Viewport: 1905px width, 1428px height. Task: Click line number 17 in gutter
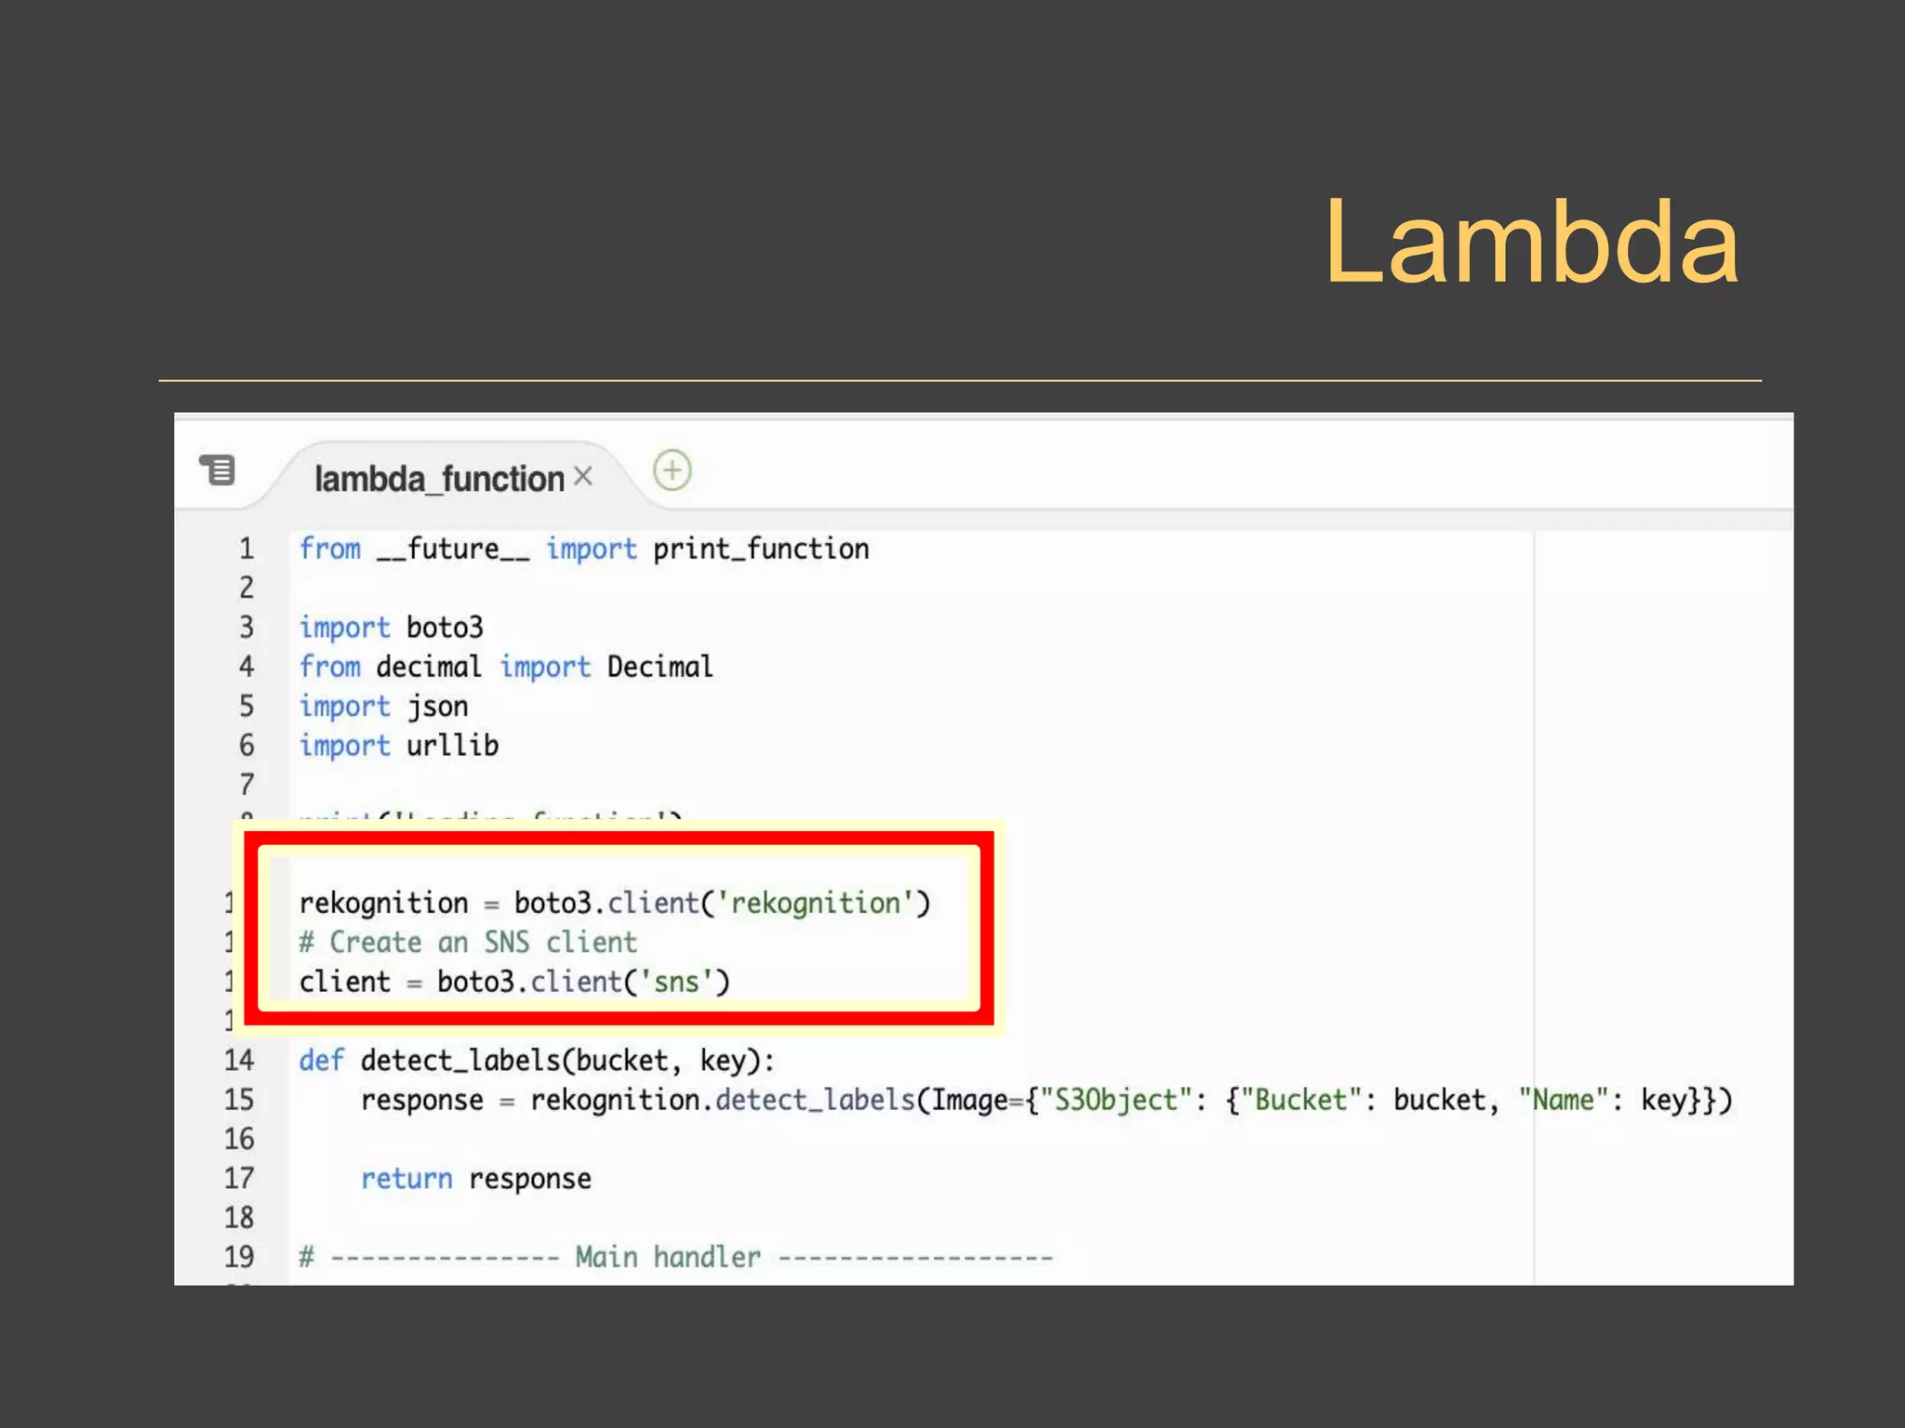point(239,1179)
